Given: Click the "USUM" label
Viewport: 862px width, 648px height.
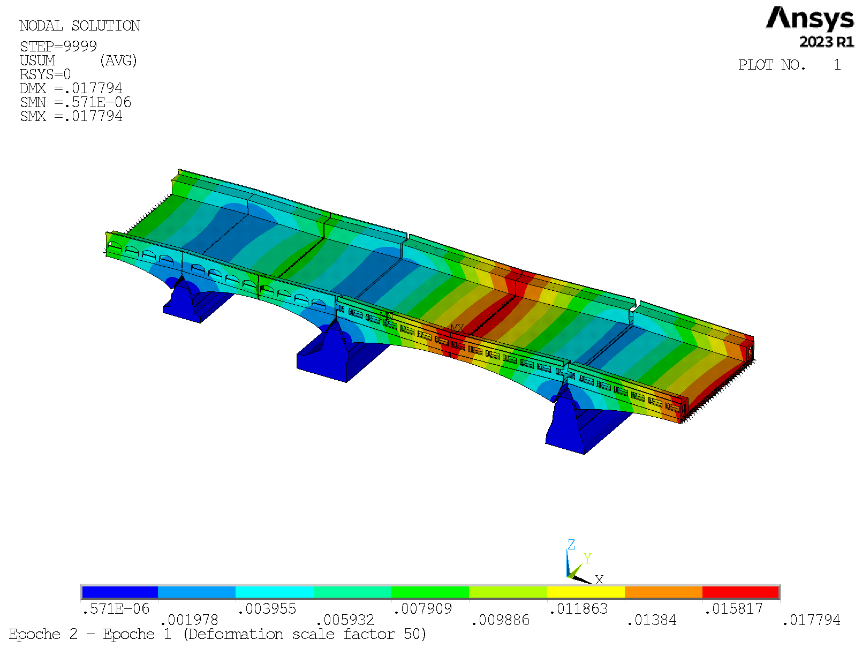Looking at the screenshot, I should pos(37,61).
